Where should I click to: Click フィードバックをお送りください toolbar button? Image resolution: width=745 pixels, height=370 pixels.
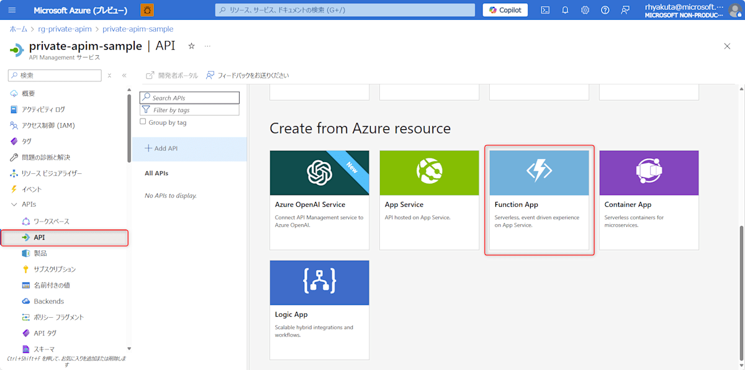click(248, 75)
